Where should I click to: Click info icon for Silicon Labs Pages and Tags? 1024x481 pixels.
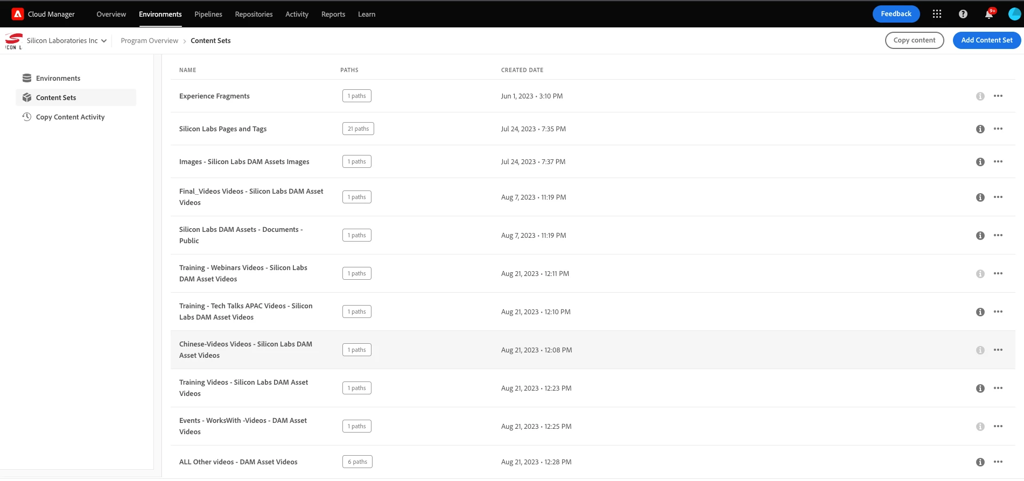(x=980, y=129)
